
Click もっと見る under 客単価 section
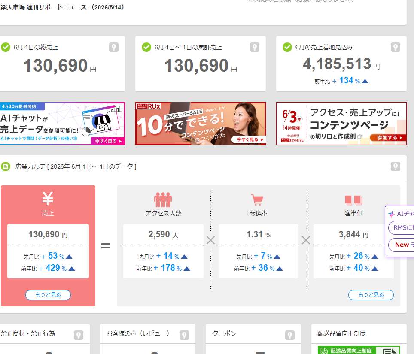(x=371, y=295)
